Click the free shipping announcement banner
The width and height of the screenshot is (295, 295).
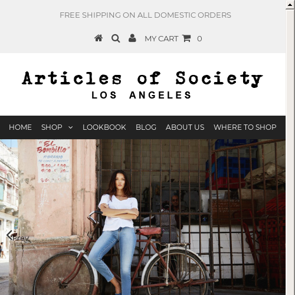point(145,15)
